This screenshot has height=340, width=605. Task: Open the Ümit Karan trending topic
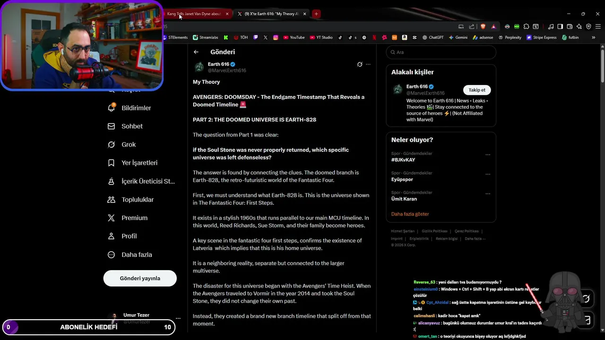click(x=404, y=199)
